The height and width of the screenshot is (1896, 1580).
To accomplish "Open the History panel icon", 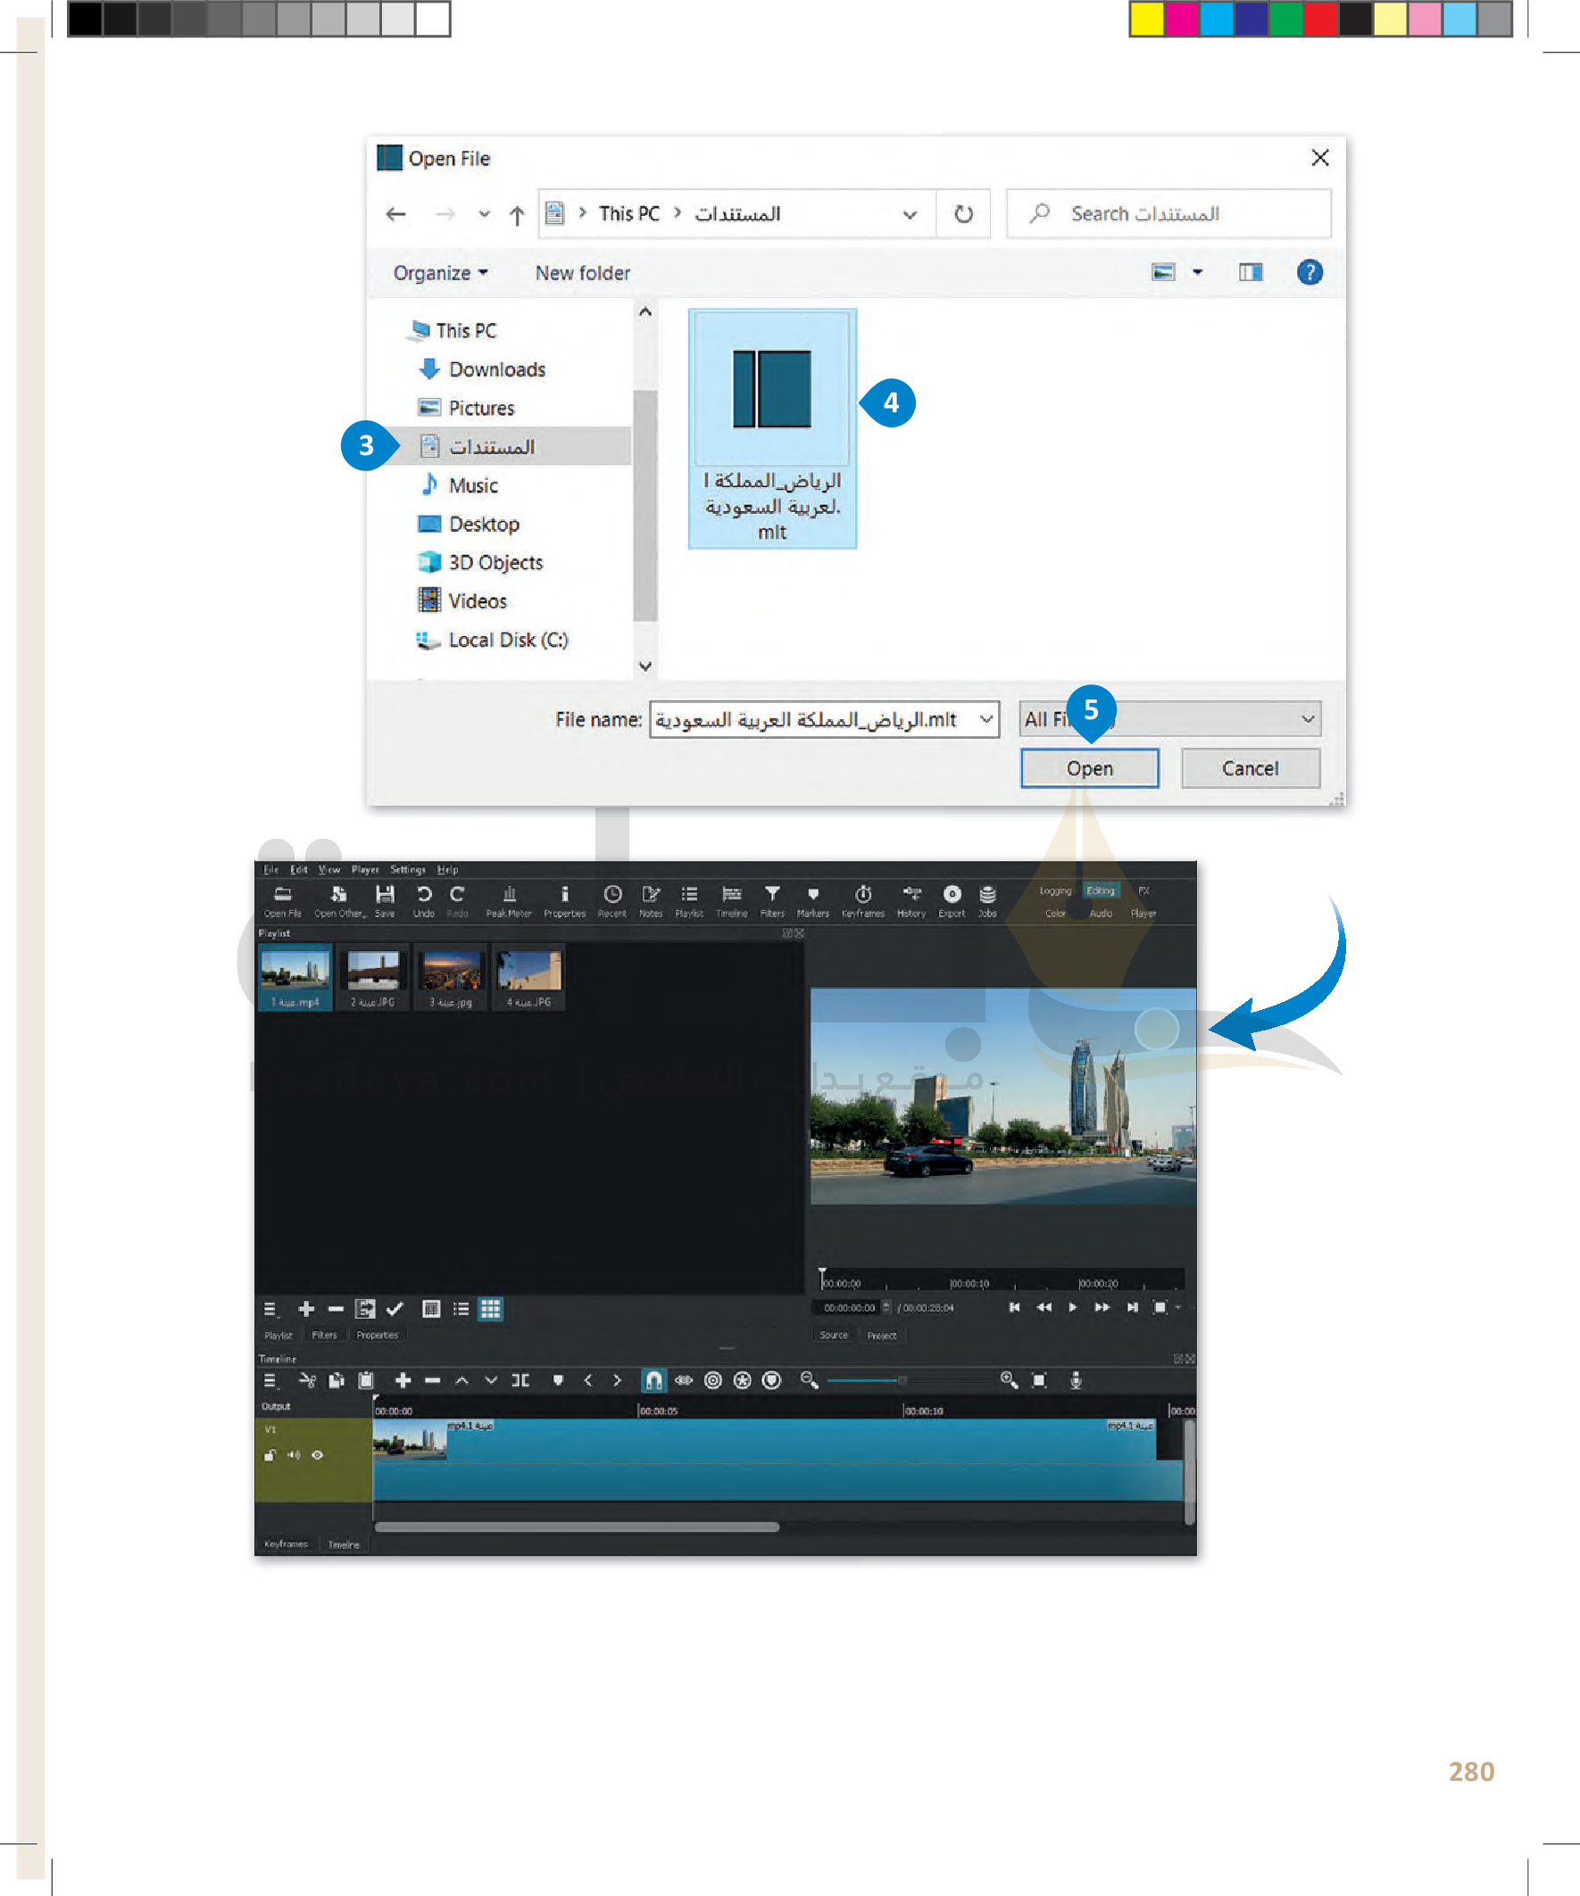I will click(911, 896).
